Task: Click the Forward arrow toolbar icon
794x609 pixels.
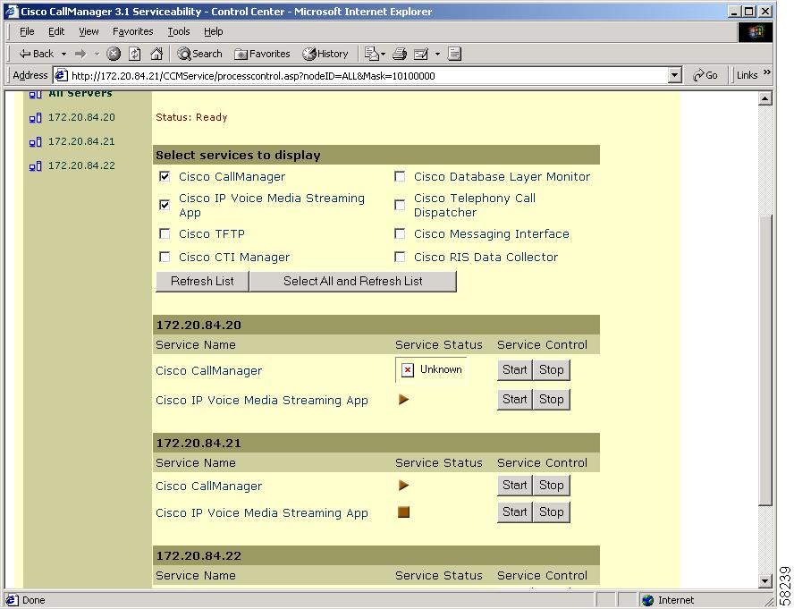Action: tap(80, 54)
